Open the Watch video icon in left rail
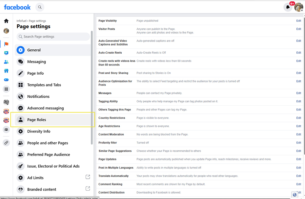 [x=6, y=53]
